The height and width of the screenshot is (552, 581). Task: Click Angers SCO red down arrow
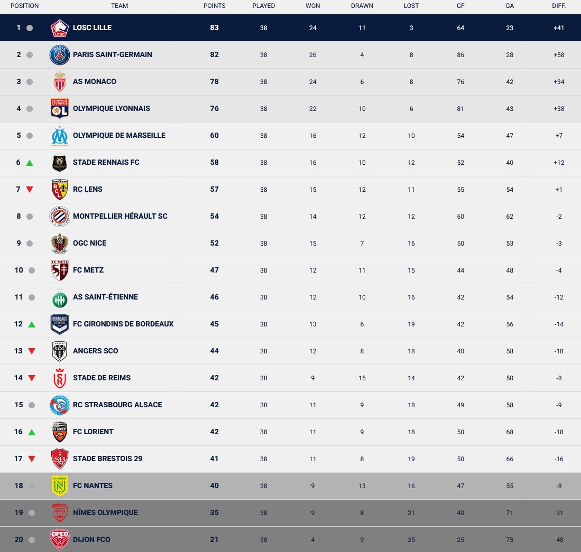click(x=32, y=351)
